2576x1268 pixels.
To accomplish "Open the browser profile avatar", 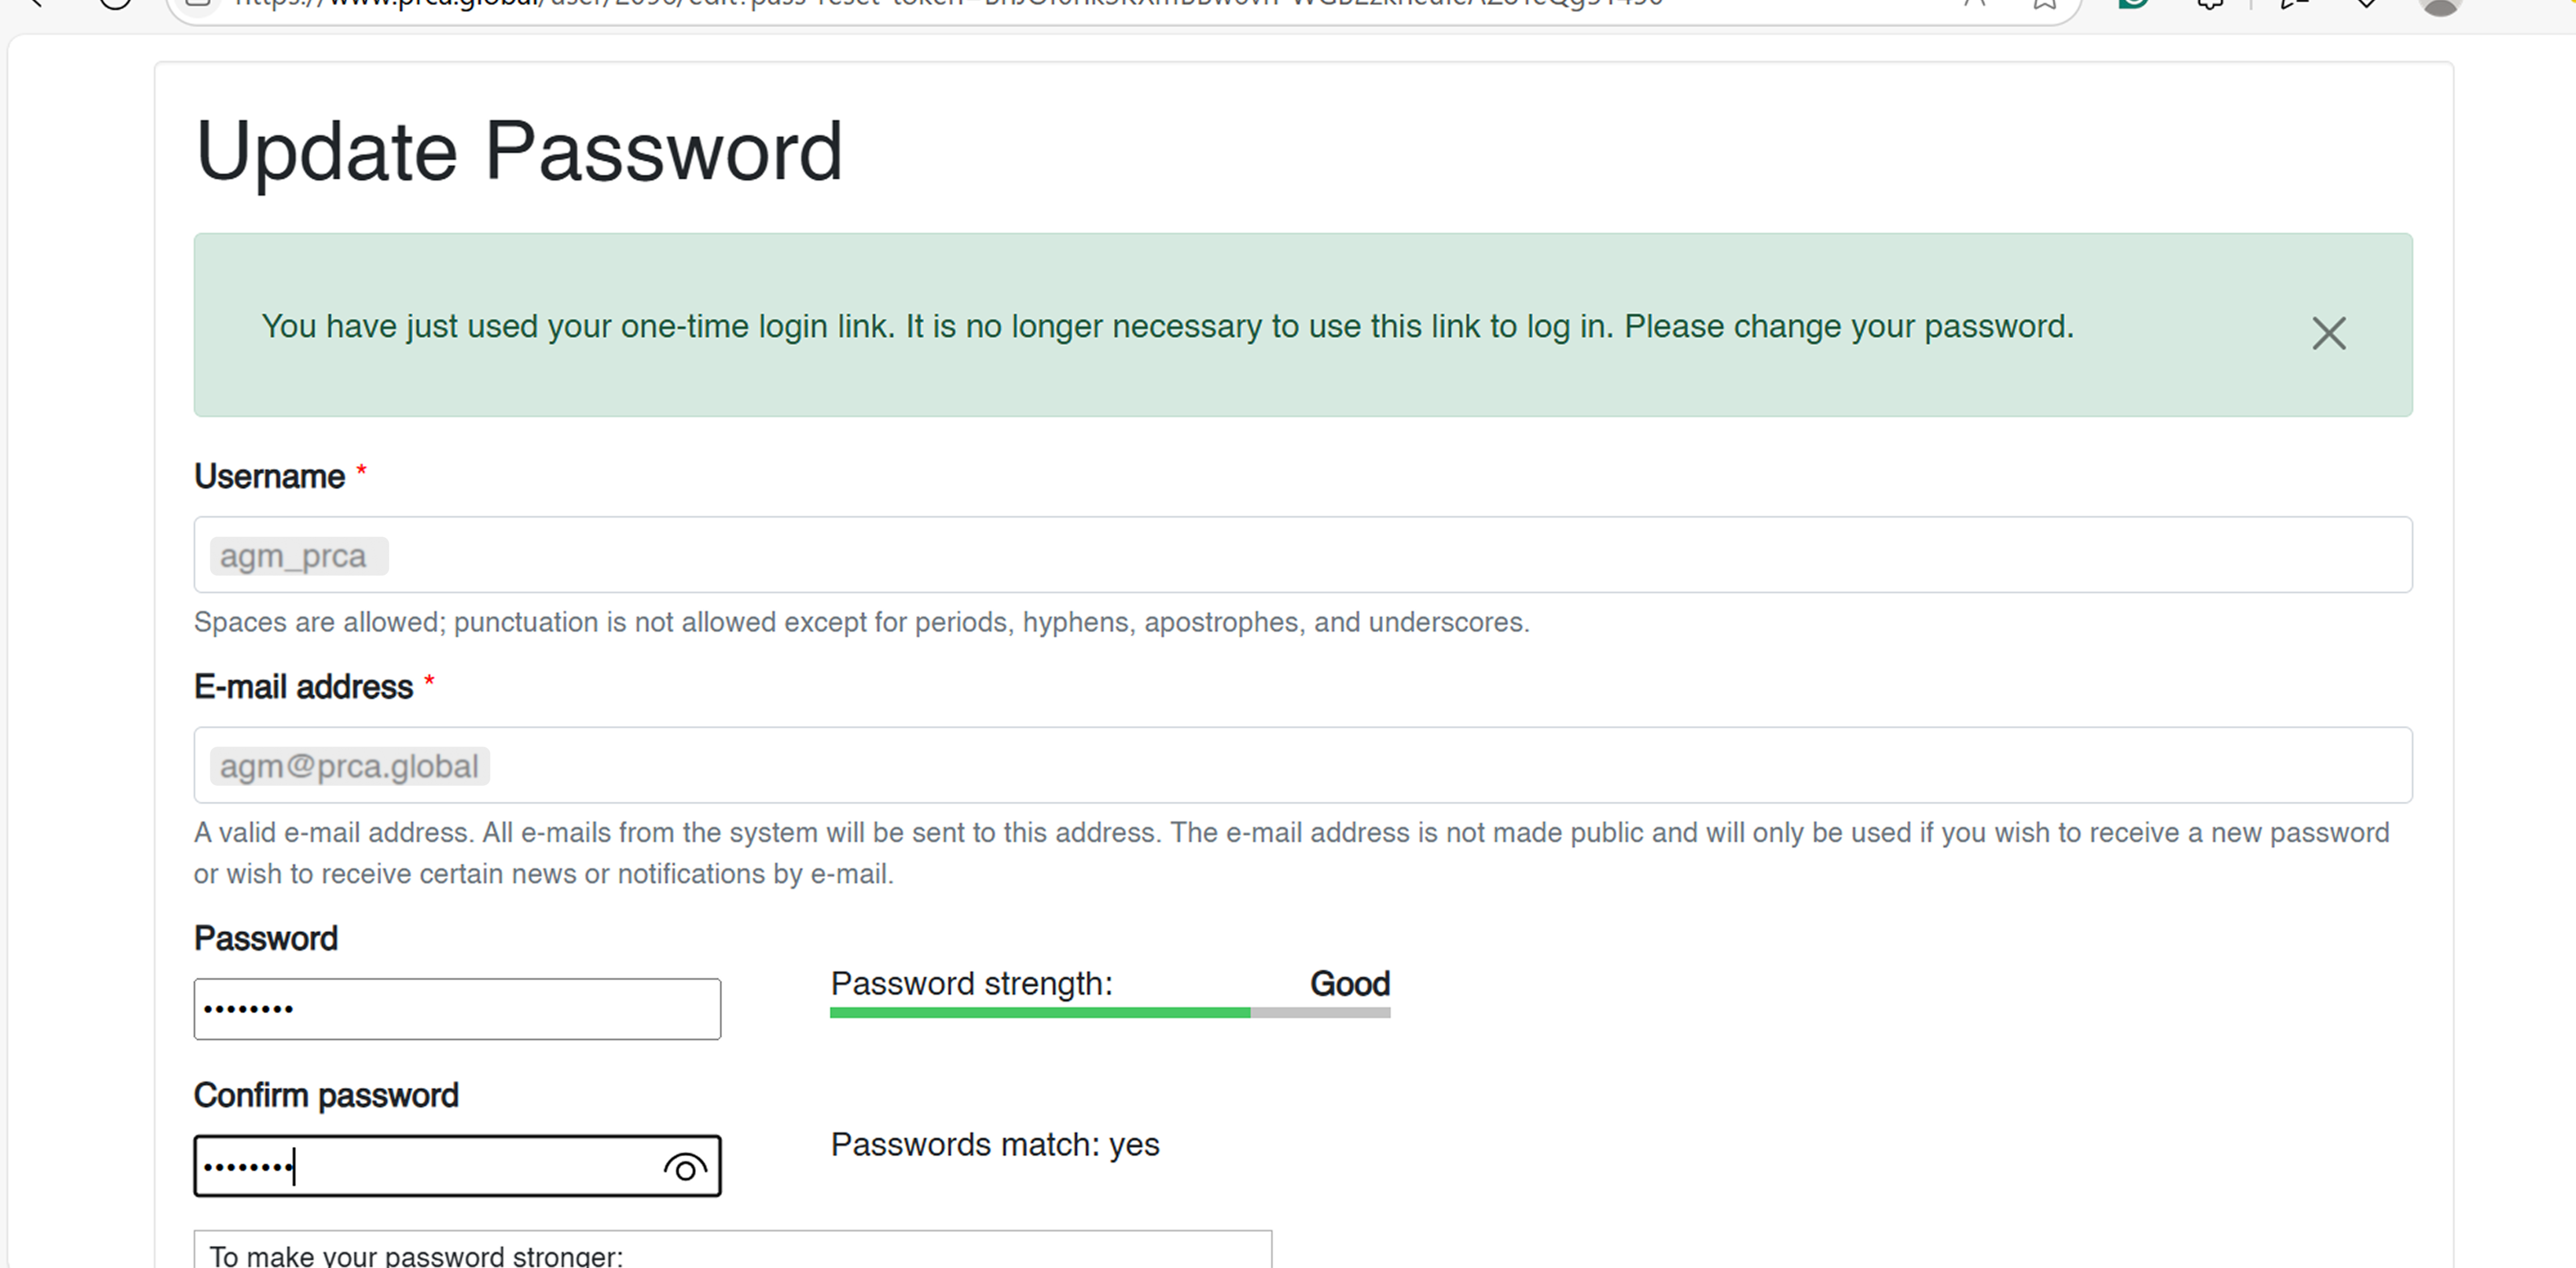I will click(x=2440, y=4).
